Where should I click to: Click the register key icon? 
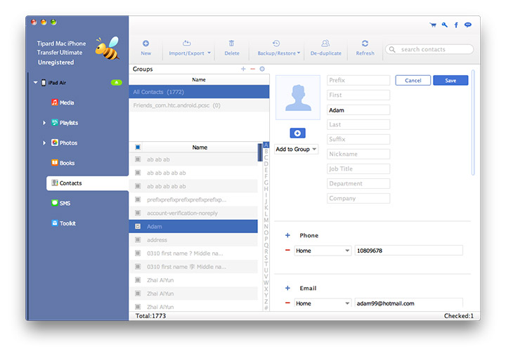pyautogui.click(x=445, y=25)
